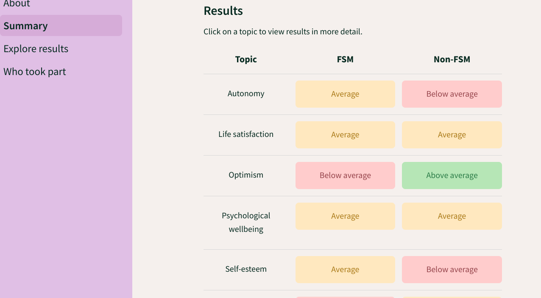View the Optimism topic results
This screenshot has width=541, height=298.
(246, 175)
